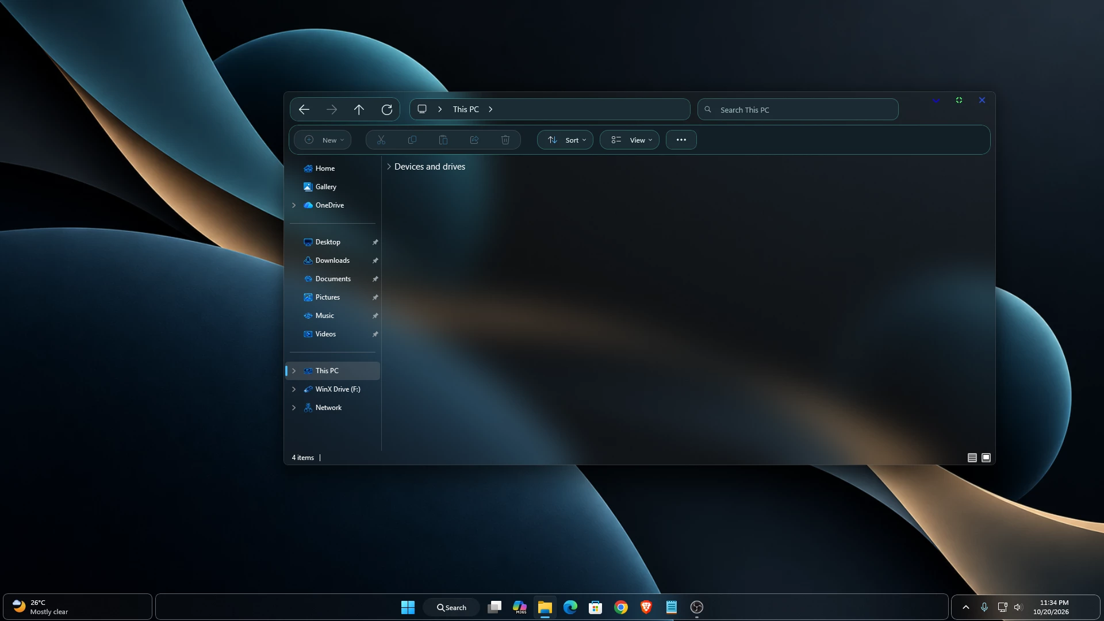
Task: Show hidden system tray icons
Action: (x=966, y=607)
